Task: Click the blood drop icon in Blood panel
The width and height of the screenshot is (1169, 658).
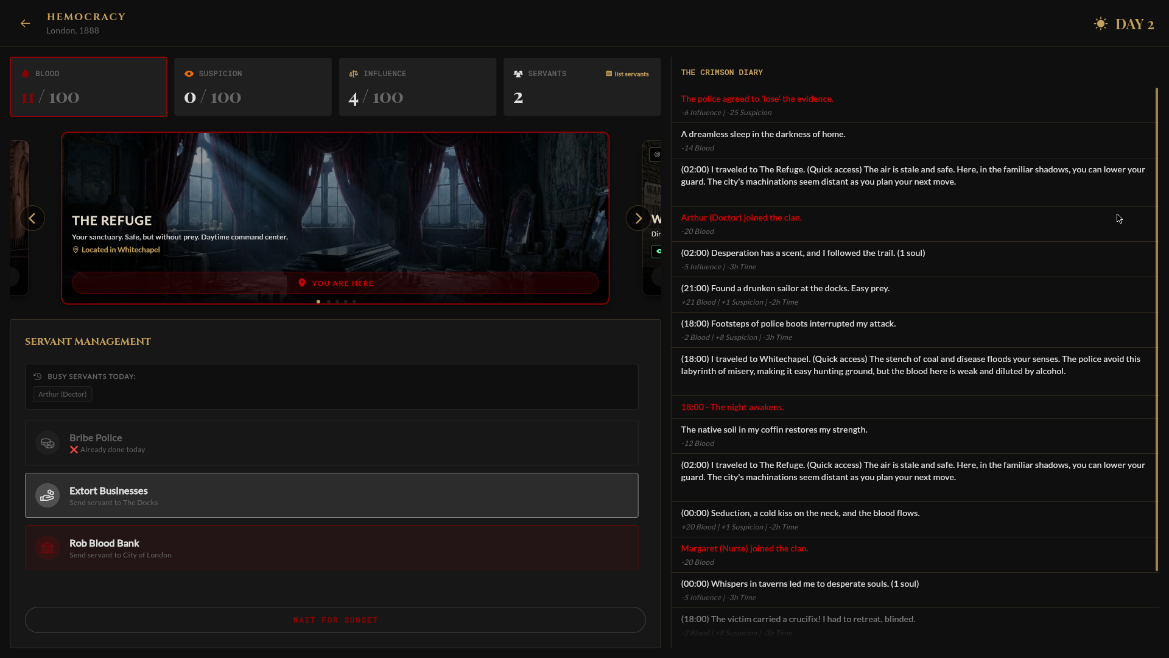Action: coord(26,74)
